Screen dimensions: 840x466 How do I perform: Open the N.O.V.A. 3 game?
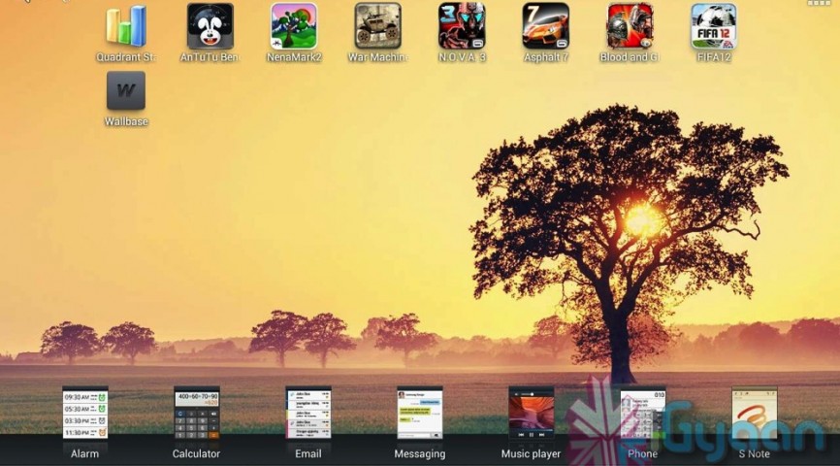[x=462, y=27]
